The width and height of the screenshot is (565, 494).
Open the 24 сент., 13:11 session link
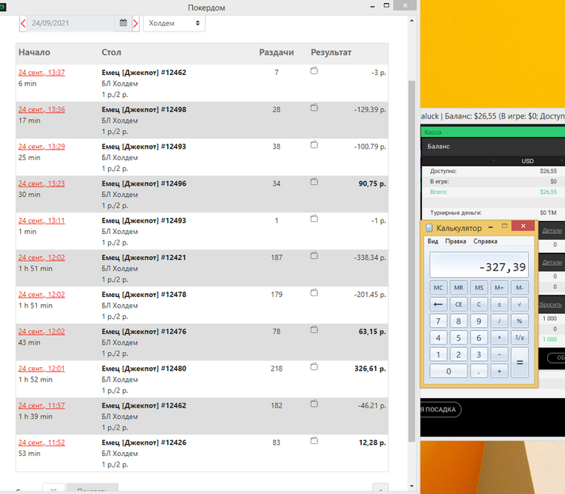click(x=41, y=220)
